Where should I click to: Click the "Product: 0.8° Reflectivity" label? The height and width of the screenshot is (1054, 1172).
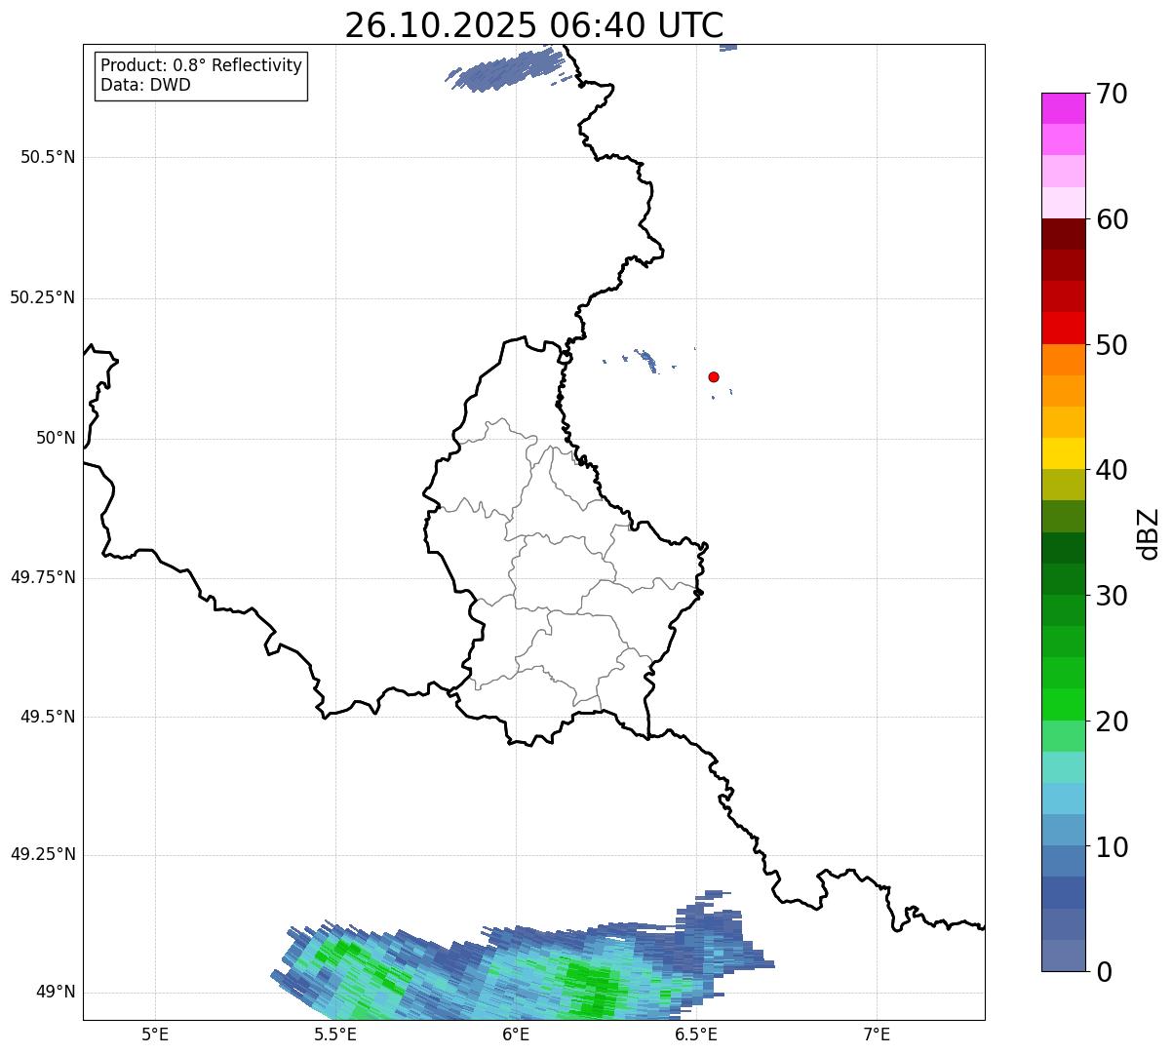pyautogui.click(x=202, y=65)
